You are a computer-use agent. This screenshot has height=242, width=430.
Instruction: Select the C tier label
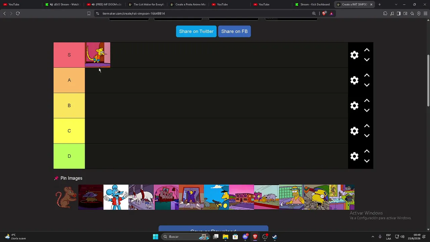(69, 131)
